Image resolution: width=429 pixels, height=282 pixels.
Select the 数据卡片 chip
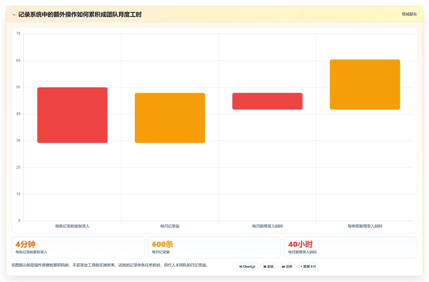coord(308,266)
